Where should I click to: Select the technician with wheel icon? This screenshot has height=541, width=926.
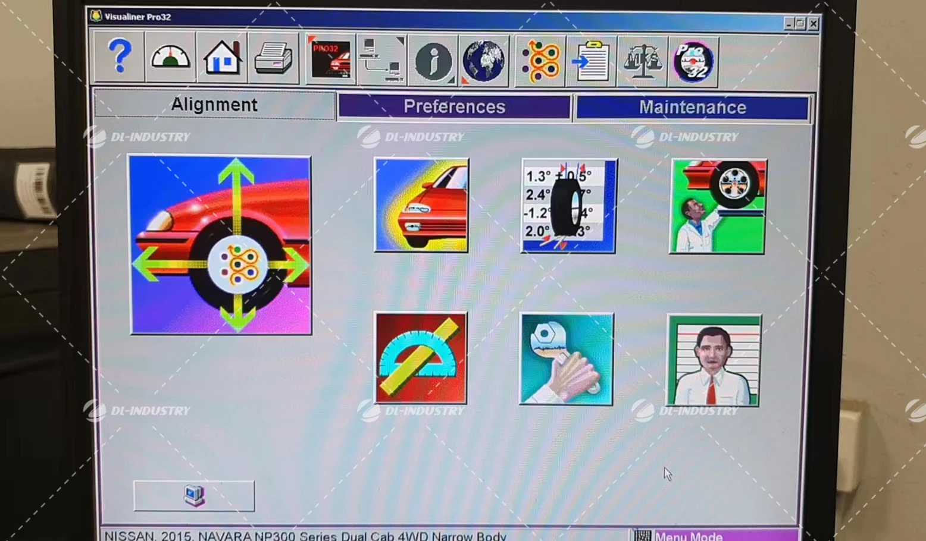pyautogui.click(x=717, y=206)
